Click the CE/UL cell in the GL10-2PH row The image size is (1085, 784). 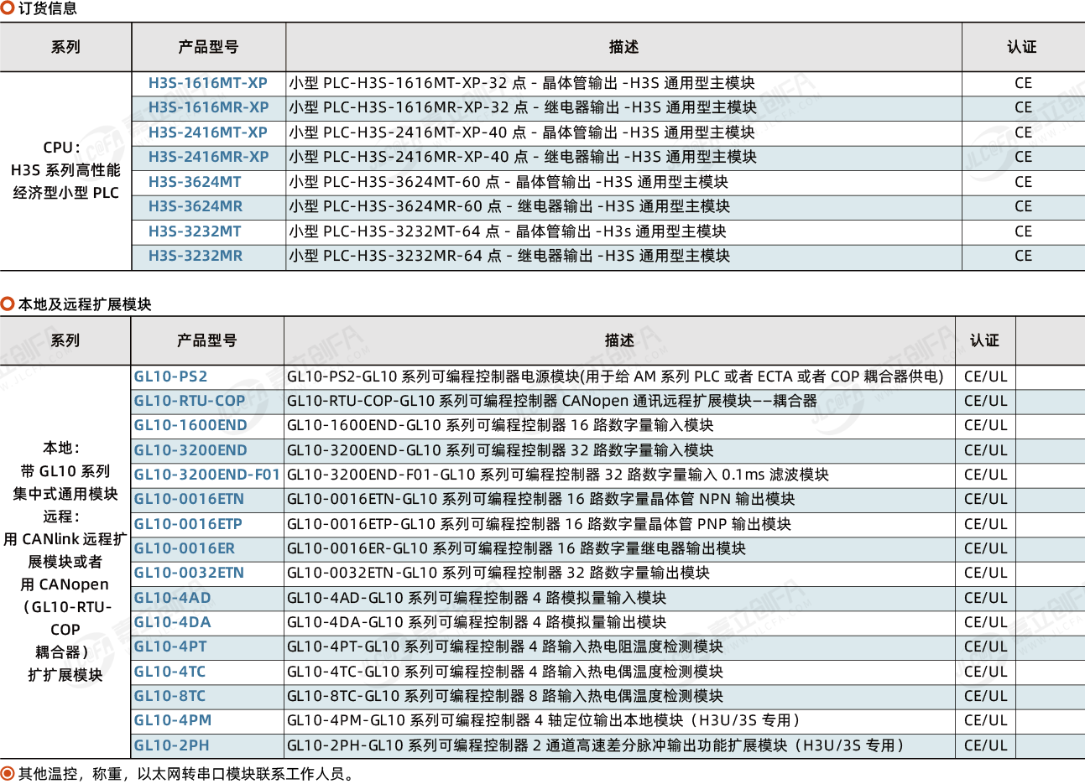click(985, 745)
